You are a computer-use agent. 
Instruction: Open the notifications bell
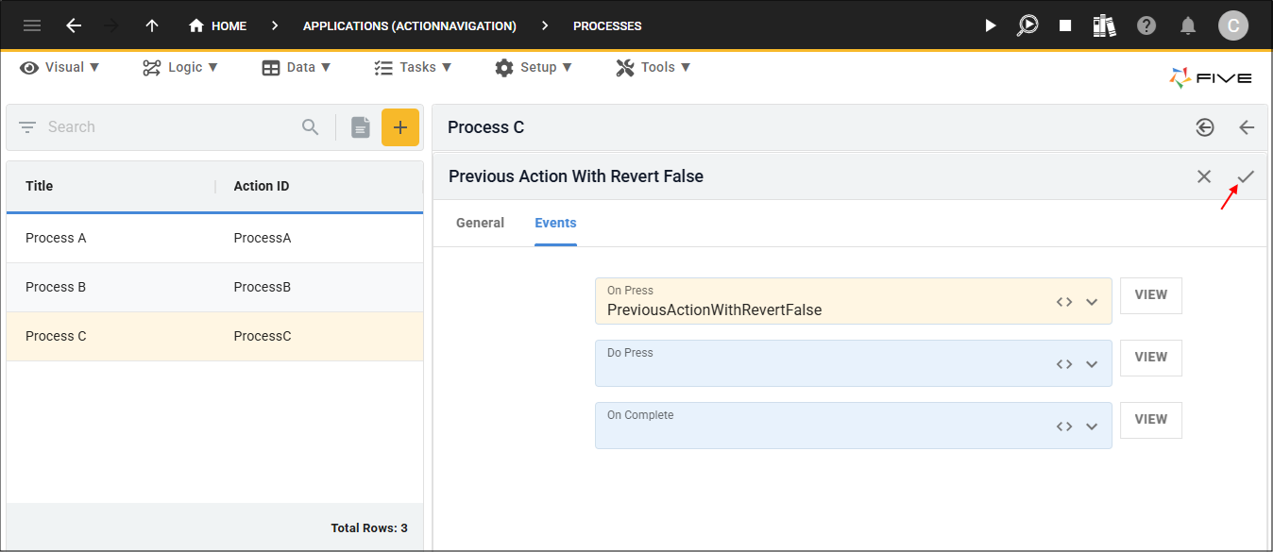[1188, 25]
